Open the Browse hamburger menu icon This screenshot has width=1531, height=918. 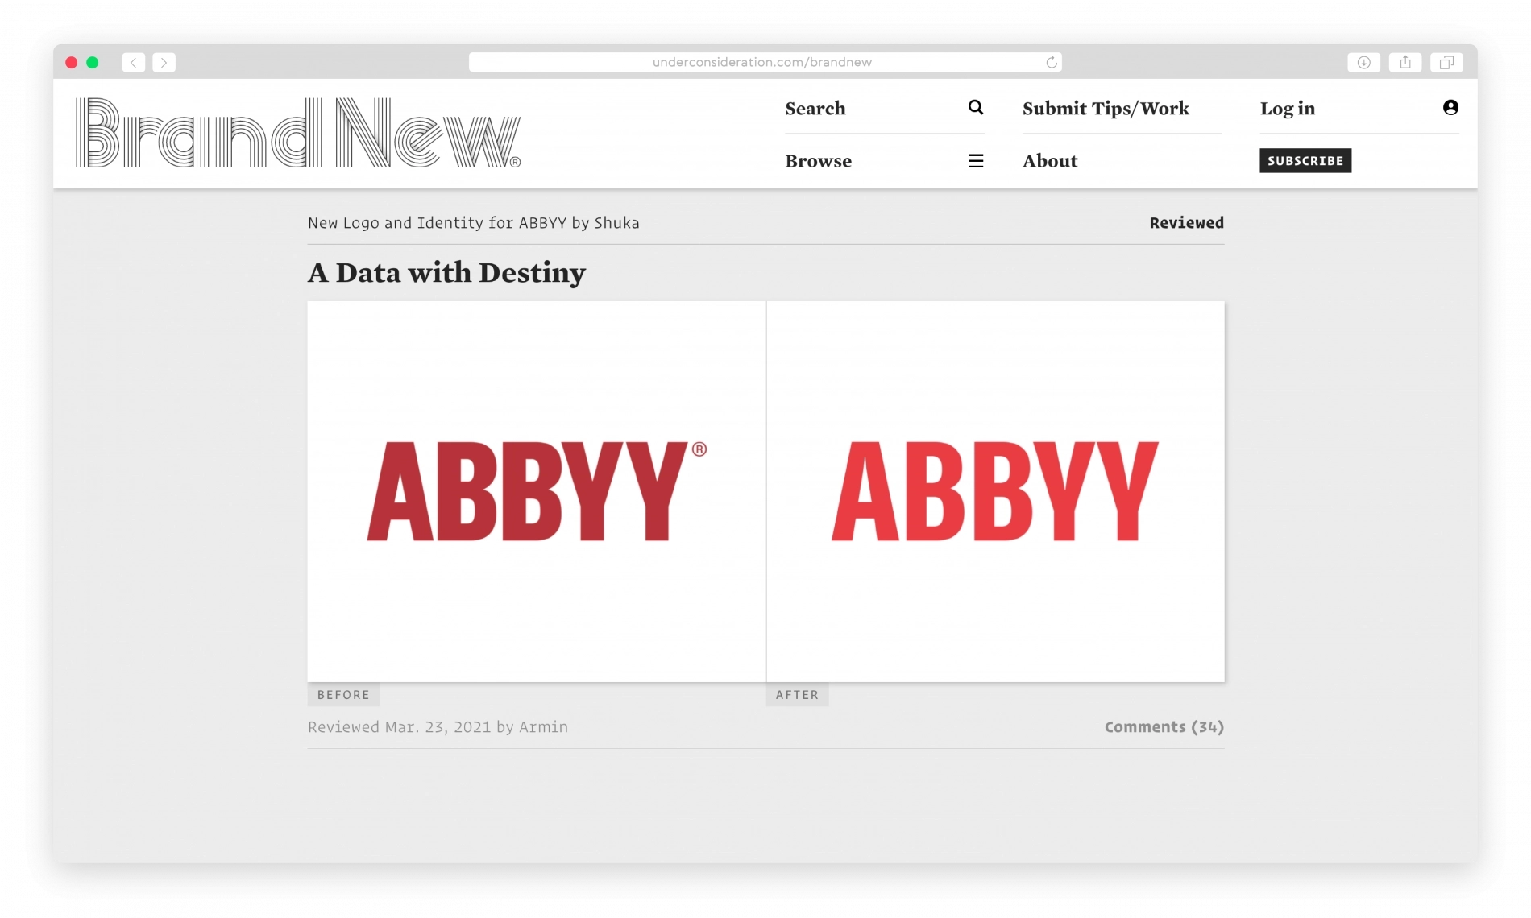975,161
